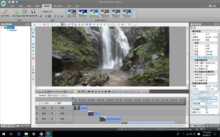
Task: Select the red subtitle SUB tool
Action: coord(33,58)
